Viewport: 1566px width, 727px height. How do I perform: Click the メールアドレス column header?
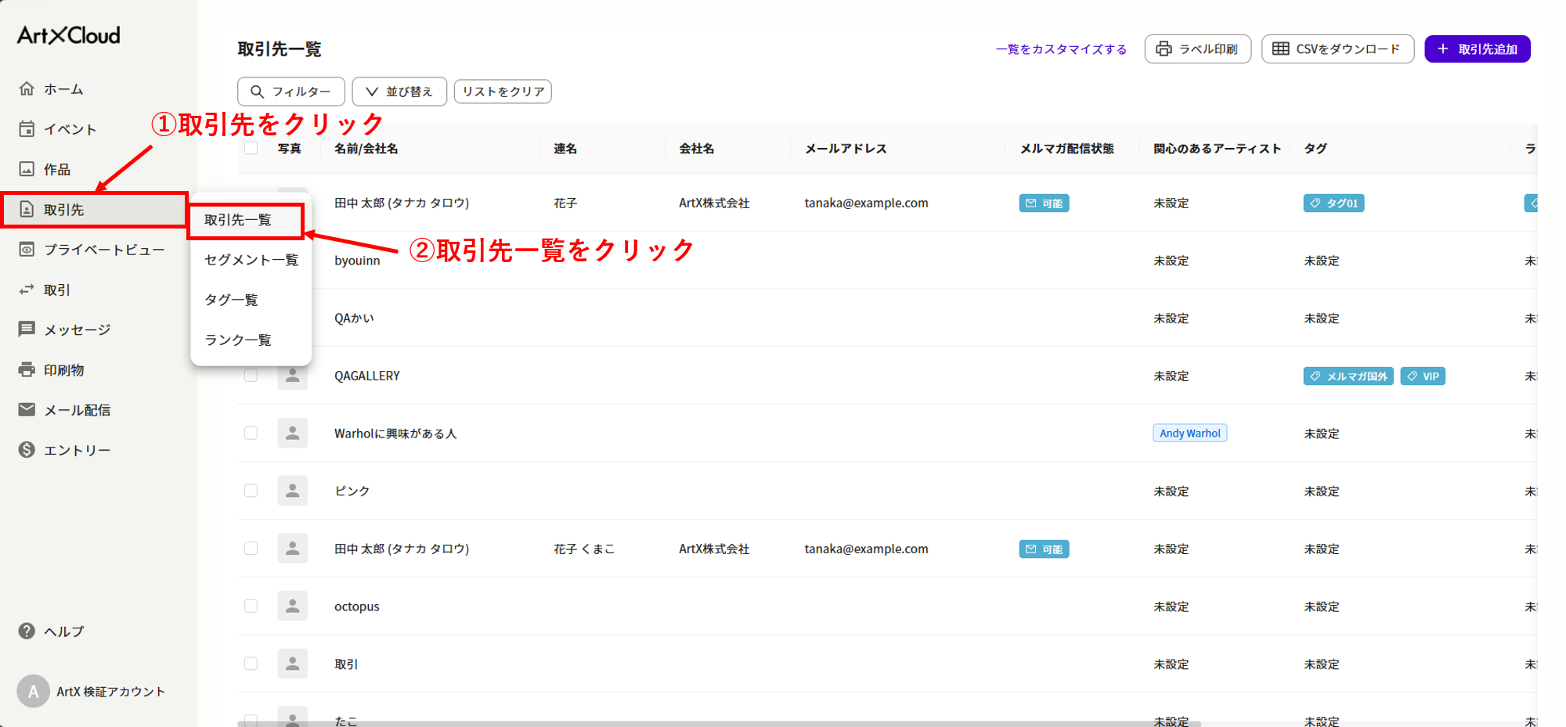(x=846, y=149)
